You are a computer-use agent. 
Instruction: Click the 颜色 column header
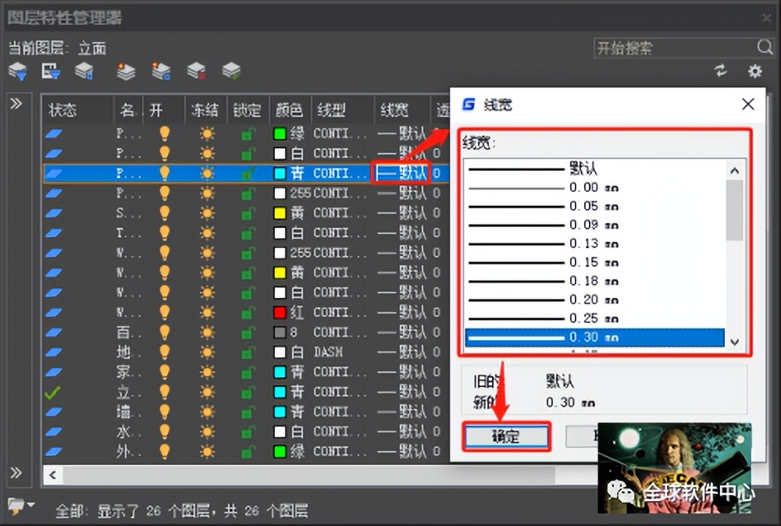[290, 110]
